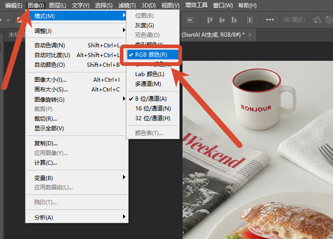The height and width of the screenshot is (239, 333).
Task: Switch mode to 灰度(G)
Action: tap(153, 26)
